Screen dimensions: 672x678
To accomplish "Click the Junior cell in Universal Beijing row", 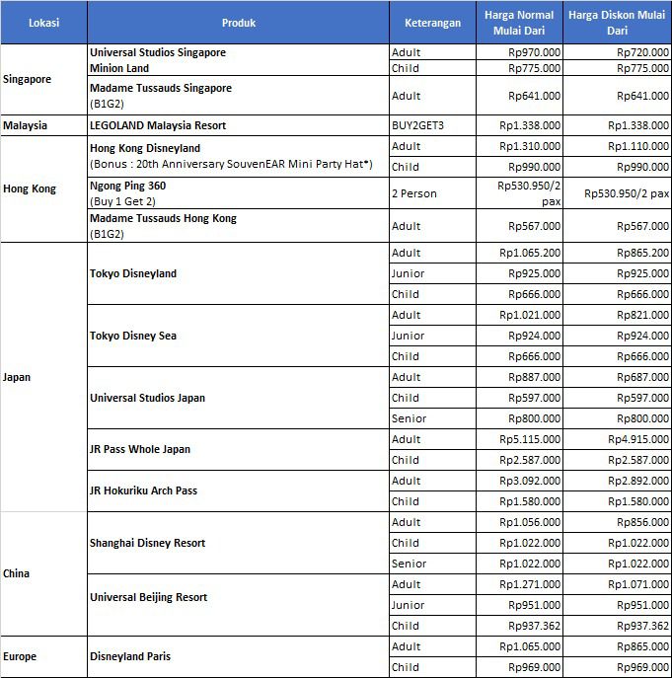I will tap(432, 605).
